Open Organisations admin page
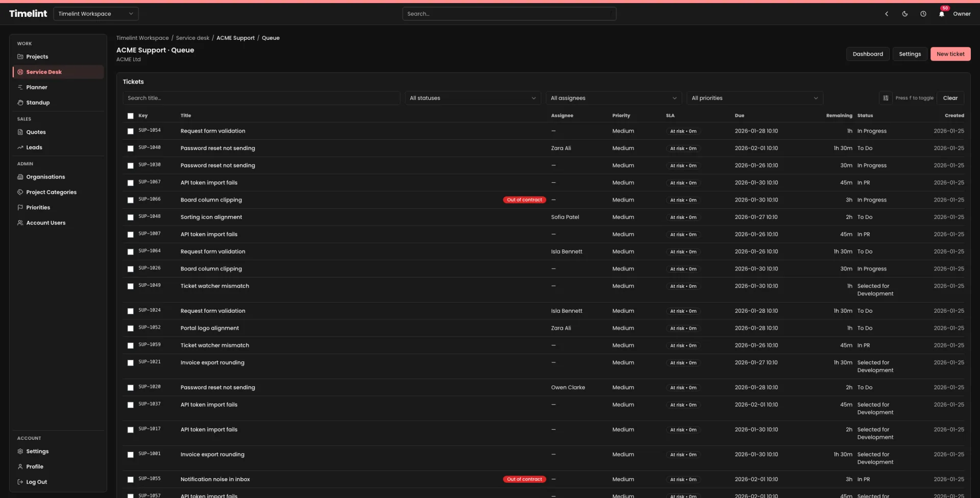The height and width of the screenshot is (498, 980). (x=45, y=177)
